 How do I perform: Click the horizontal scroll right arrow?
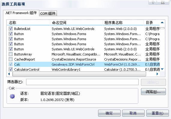click(157, 74)
